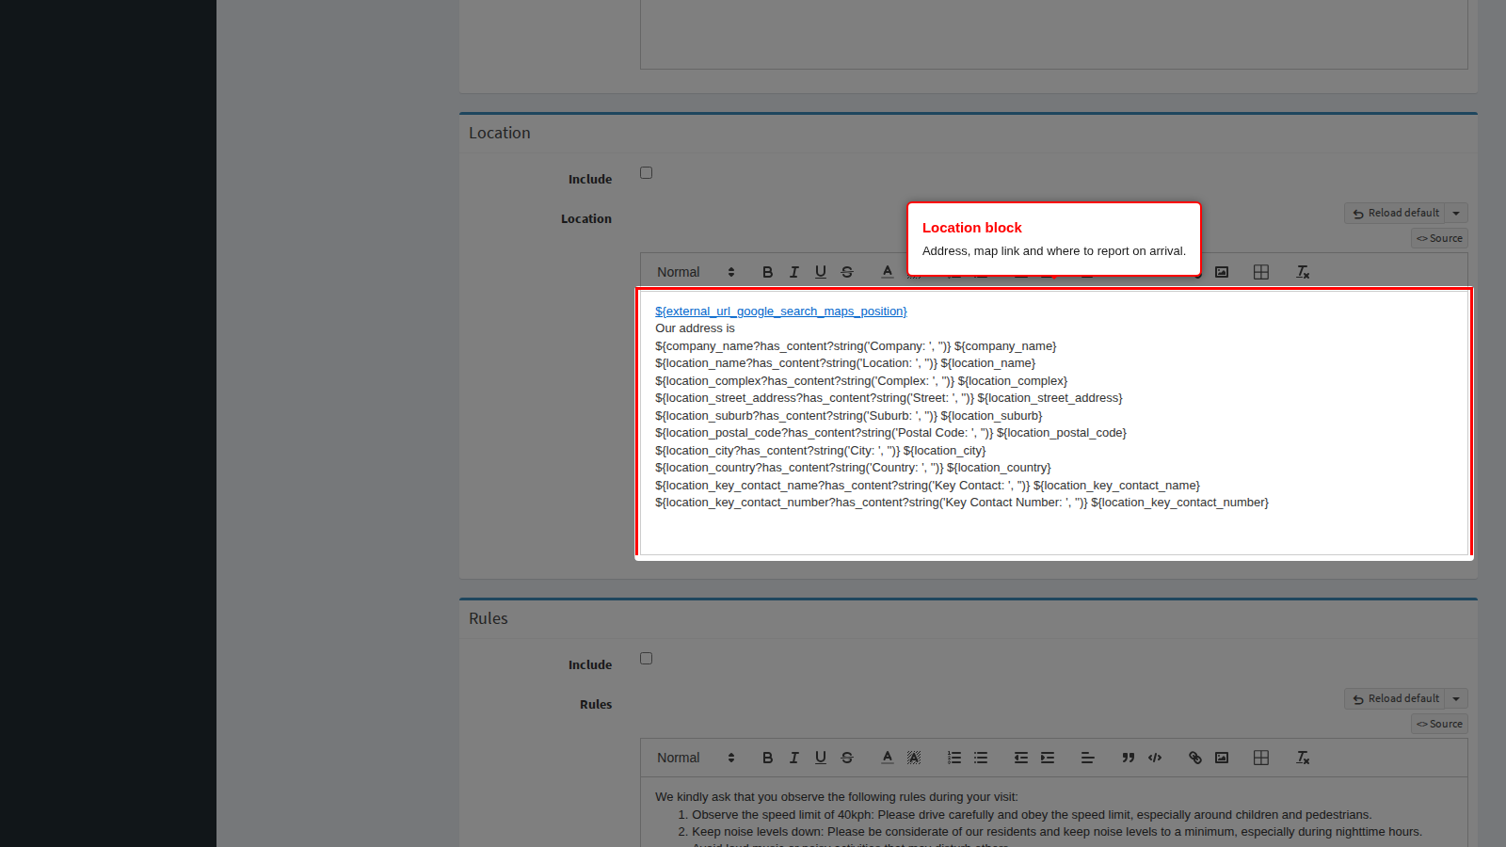
Task: Click the location_key_contact_number template line
Action: pos(962,503)
